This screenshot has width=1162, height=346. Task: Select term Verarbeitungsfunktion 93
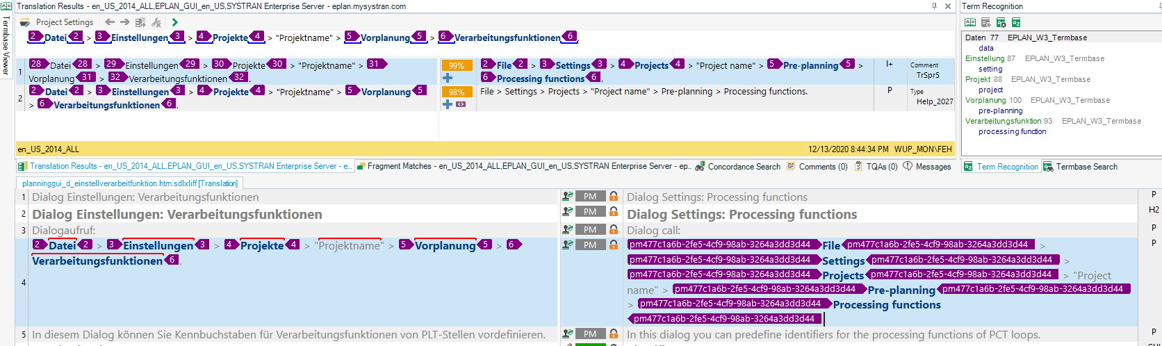click(1008, 121)
